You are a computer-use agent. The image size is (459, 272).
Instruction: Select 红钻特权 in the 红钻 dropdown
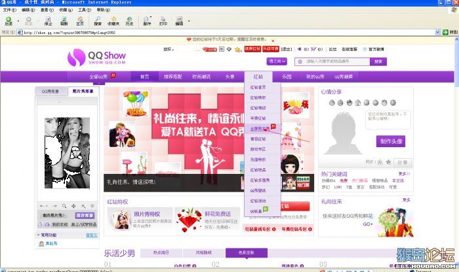[x=258, y=98]
